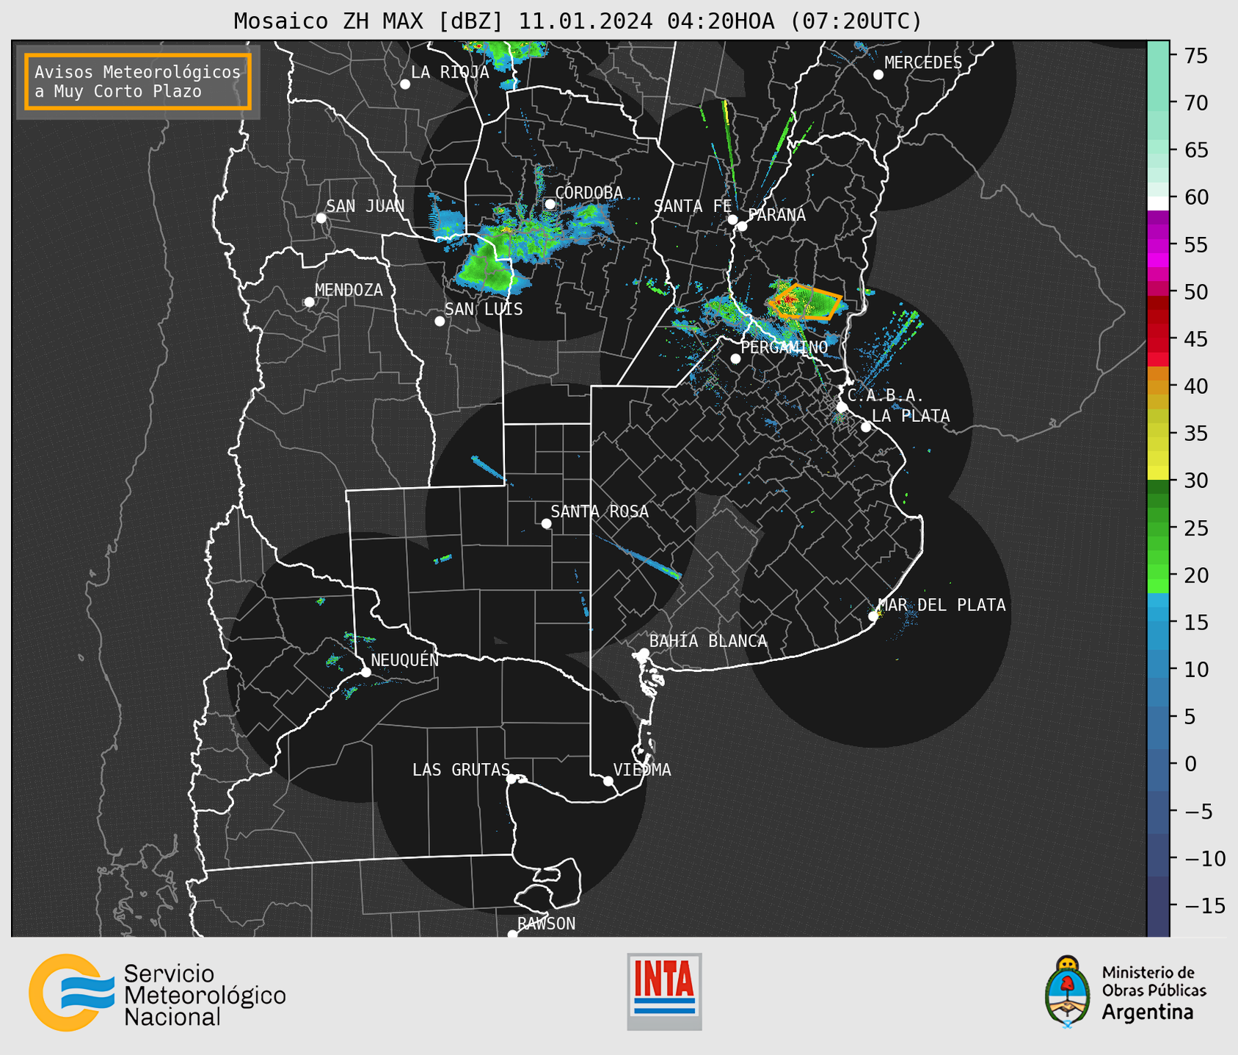Click the BAHÍA BLANCA label text
This screenshot has width=1238, height=1055.
[x=708, y=640]
